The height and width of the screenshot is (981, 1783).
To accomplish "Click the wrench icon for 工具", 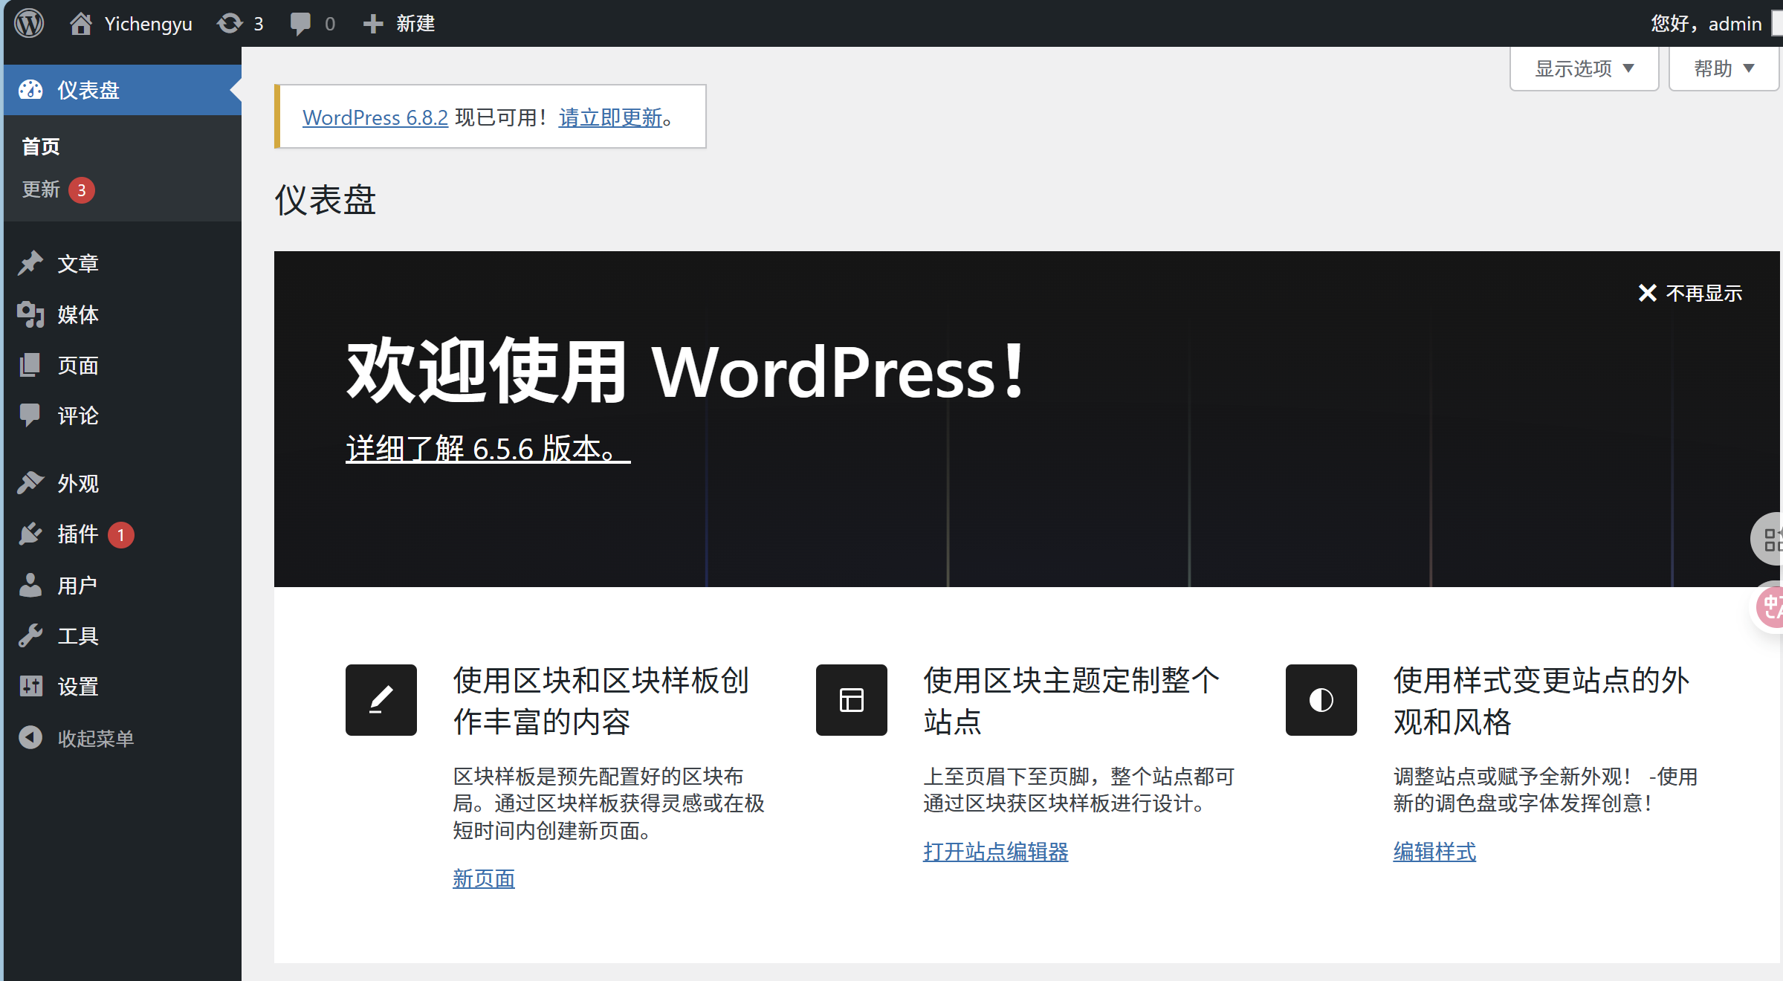I will (x=30, y=635).
